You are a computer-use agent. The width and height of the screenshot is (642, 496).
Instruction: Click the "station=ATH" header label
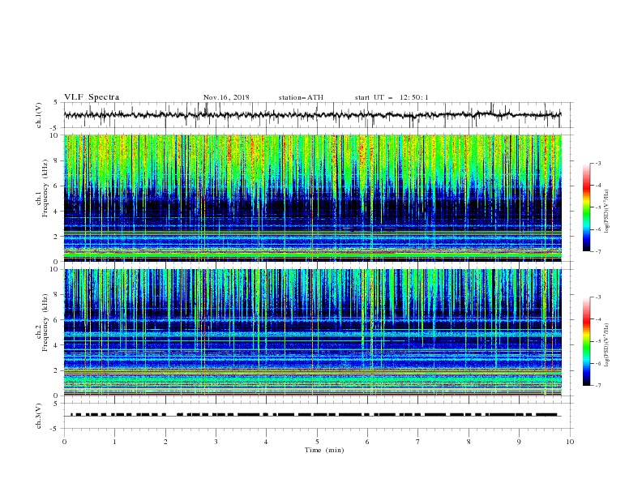tap(301, 97)
